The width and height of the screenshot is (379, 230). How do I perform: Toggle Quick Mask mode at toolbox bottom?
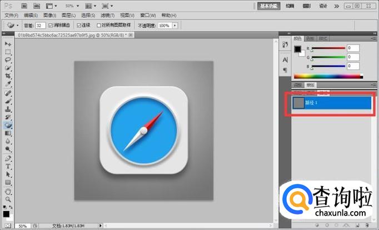[8, 226]
